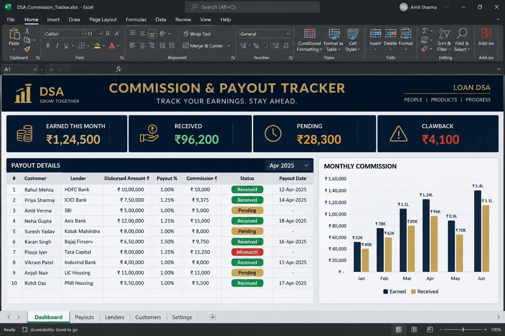Image resolution: width=505 pixels, height=336 pixels.
Task: Click the Name Box showing A1
Action: pos(20,69)
